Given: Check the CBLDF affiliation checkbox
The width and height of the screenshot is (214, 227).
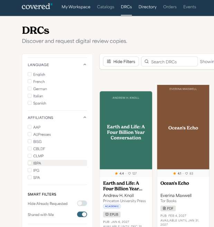Looking at the screenshot, I should click(x=30, y=149).
